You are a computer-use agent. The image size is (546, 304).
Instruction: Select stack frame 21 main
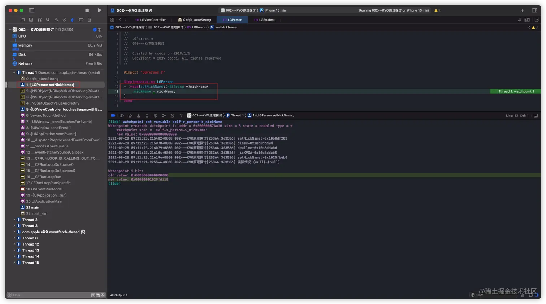coord(57,208)
